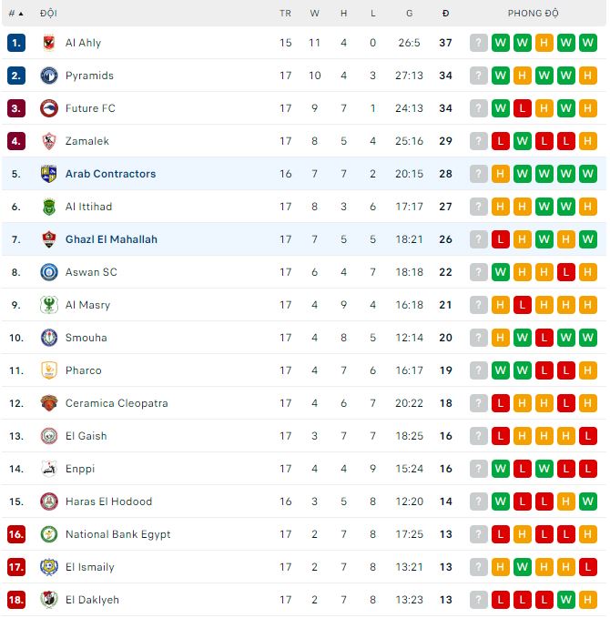Sort table by the # rank column
Viewport: 610px width, 618px height.
click(x=15, y=14)
